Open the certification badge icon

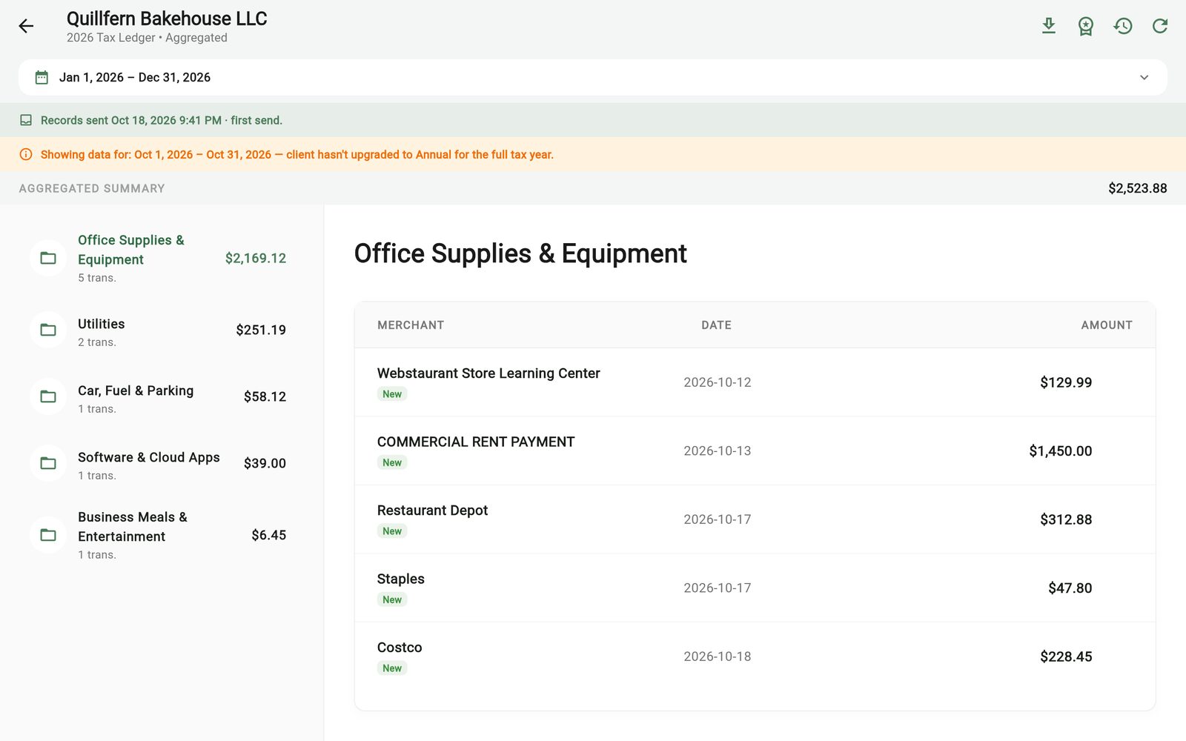[x=1085, y=26]
